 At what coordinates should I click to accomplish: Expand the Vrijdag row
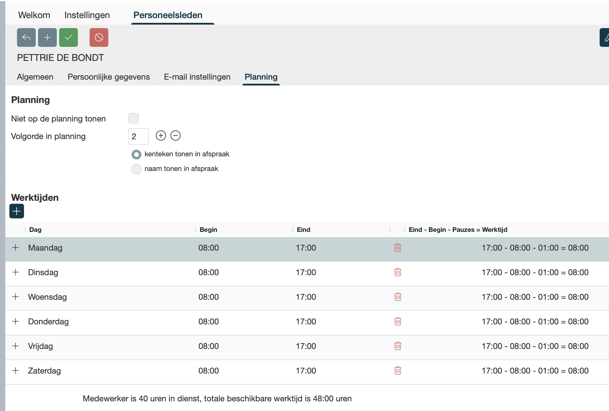tap(16, 346)
